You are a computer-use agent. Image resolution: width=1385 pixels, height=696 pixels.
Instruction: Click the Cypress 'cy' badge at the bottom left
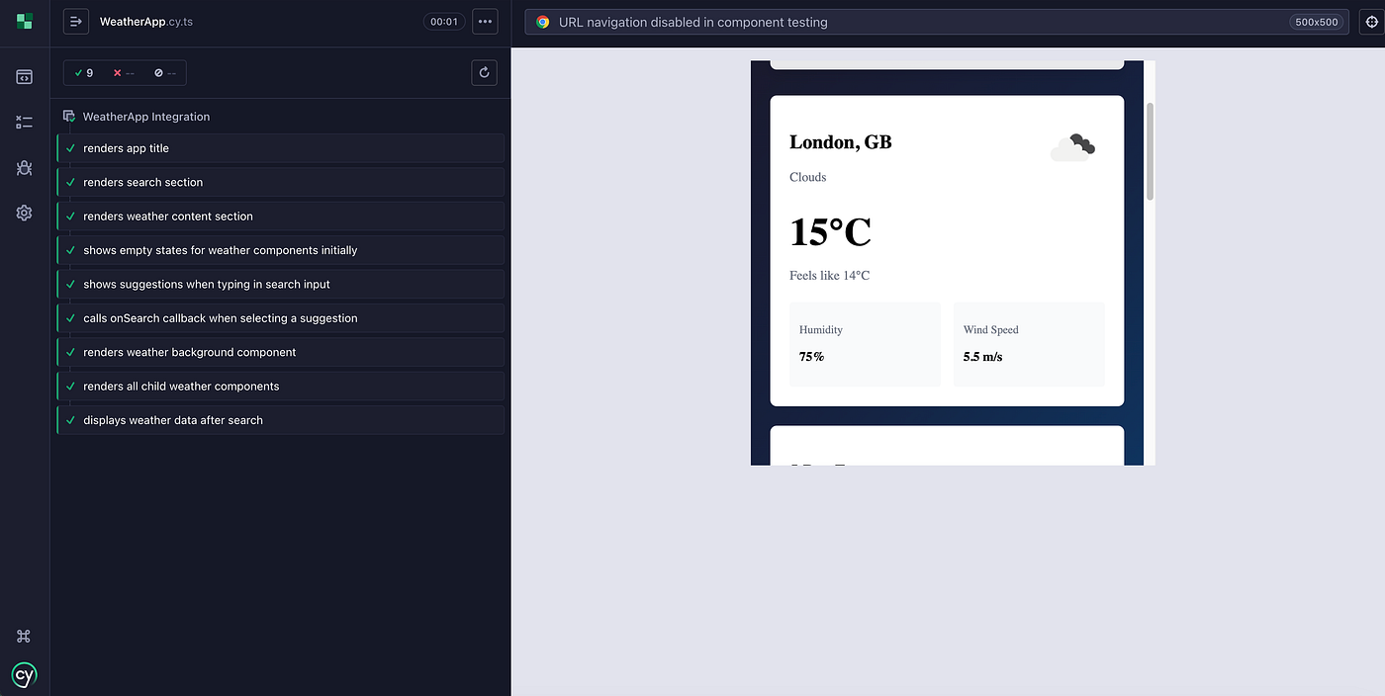tap(25, 674)
